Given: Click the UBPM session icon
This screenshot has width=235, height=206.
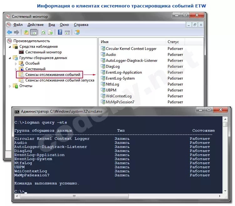Looking at the screenshot, I should pos(103,90).
